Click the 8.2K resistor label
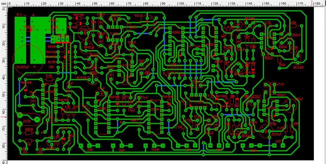The width and height of the screenshot is (326, 164). (73, 135)
